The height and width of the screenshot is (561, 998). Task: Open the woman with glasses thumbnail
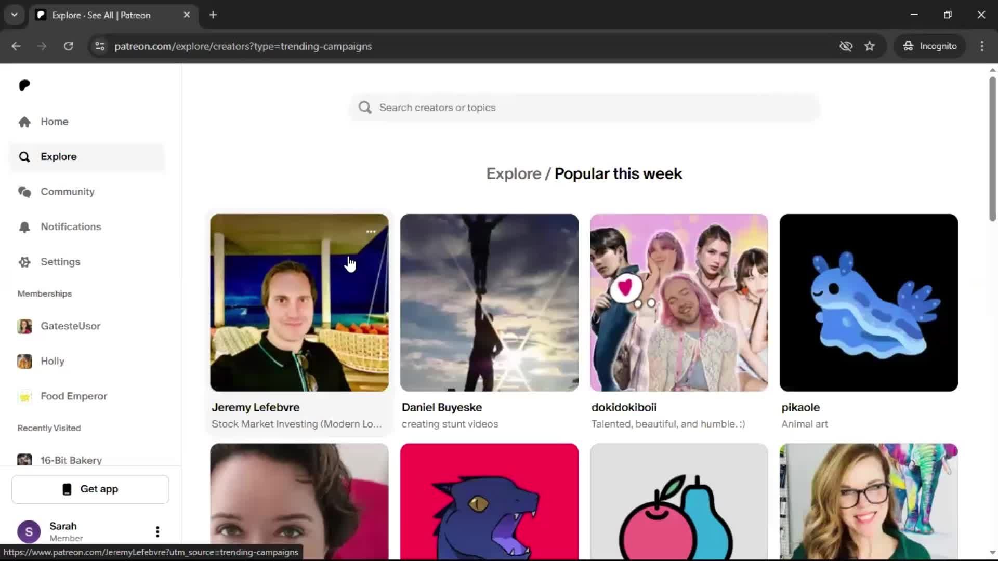869,501
